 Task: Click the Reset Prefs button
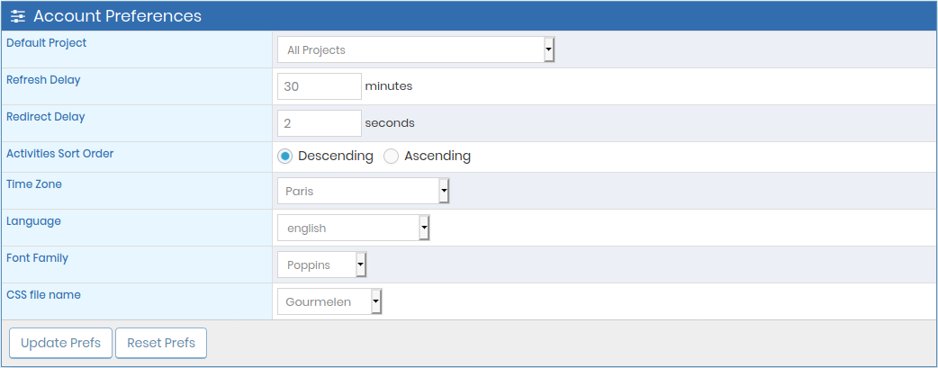pos(161,343)
